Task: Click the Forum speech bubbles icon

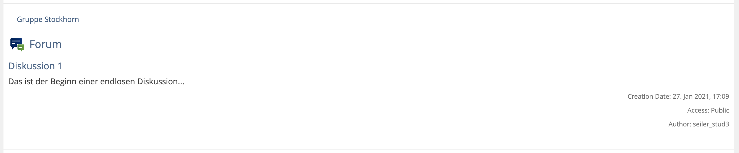Action: (17, 44)
